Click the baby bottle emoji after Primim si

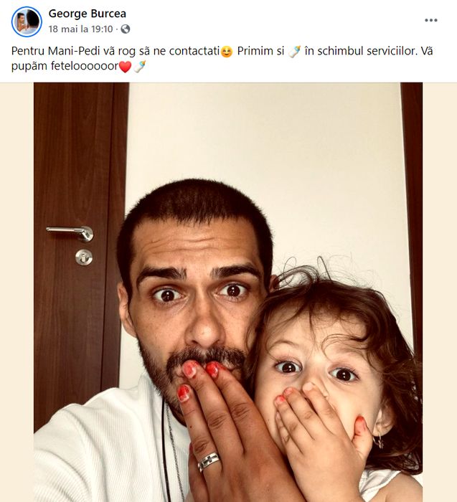(x=294, y=52)
